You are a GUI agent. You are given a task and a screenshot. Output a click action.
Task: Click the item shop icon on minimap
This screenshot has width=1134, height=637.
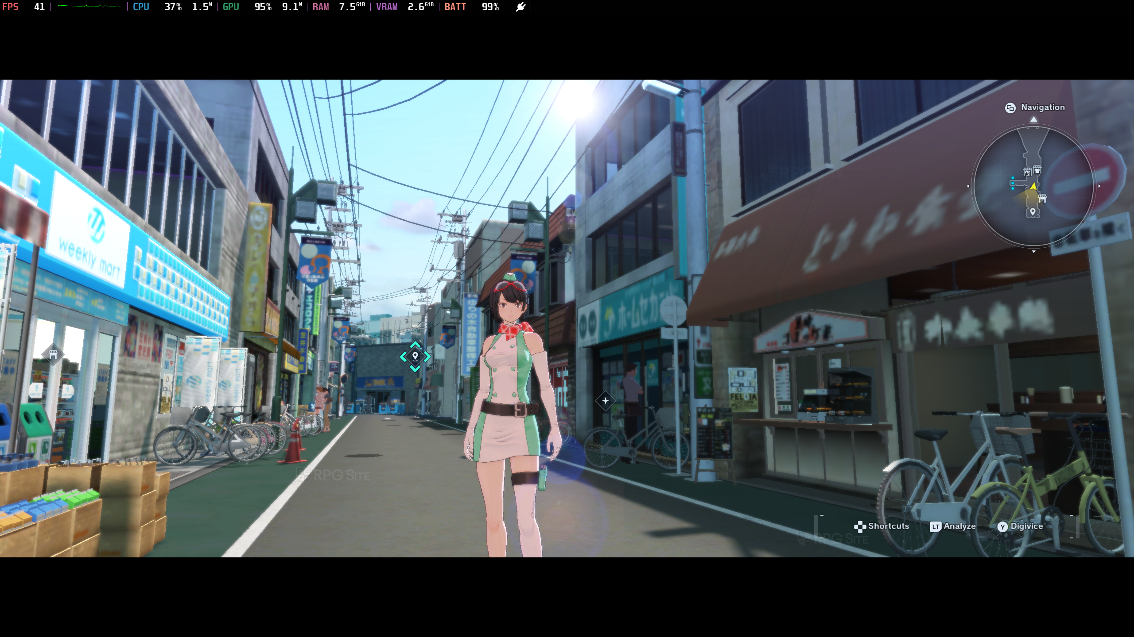pyautogui.click(x=1042, y=198)
